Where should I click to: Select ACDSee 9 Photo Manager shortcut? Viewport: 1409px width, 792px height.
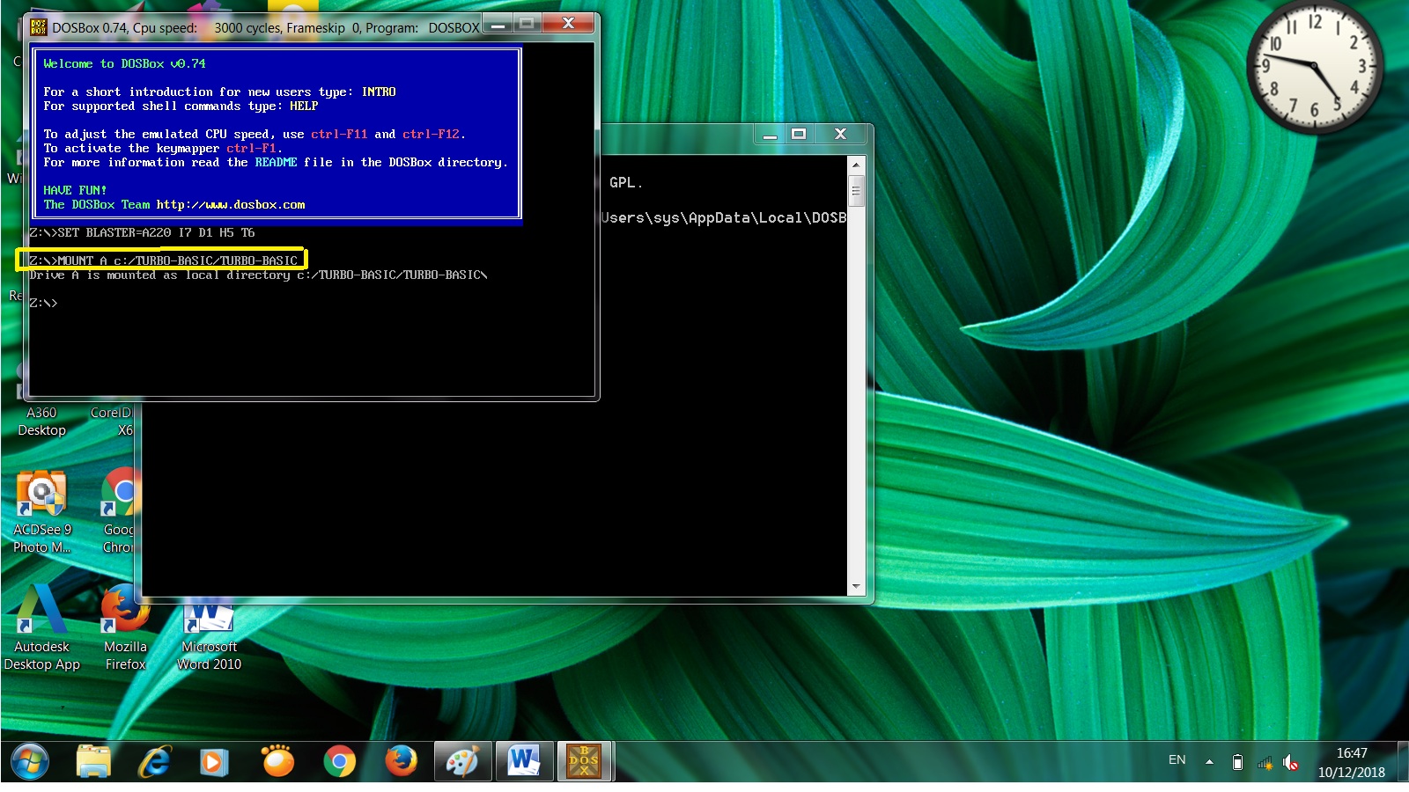(x=41, y=512)
